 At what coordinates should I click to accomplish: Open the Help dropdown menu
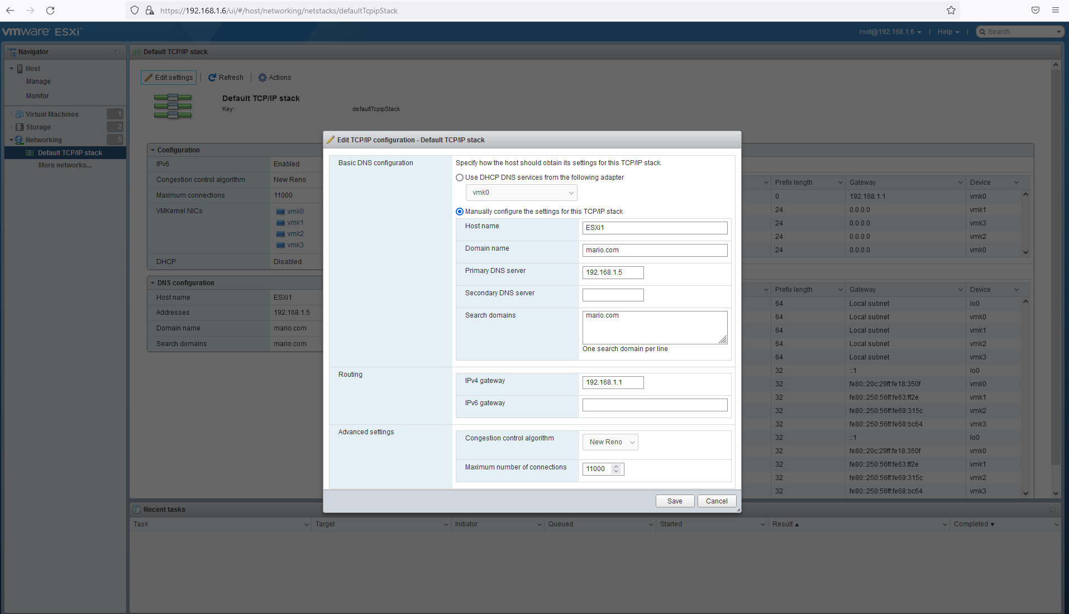coord(948,32)
